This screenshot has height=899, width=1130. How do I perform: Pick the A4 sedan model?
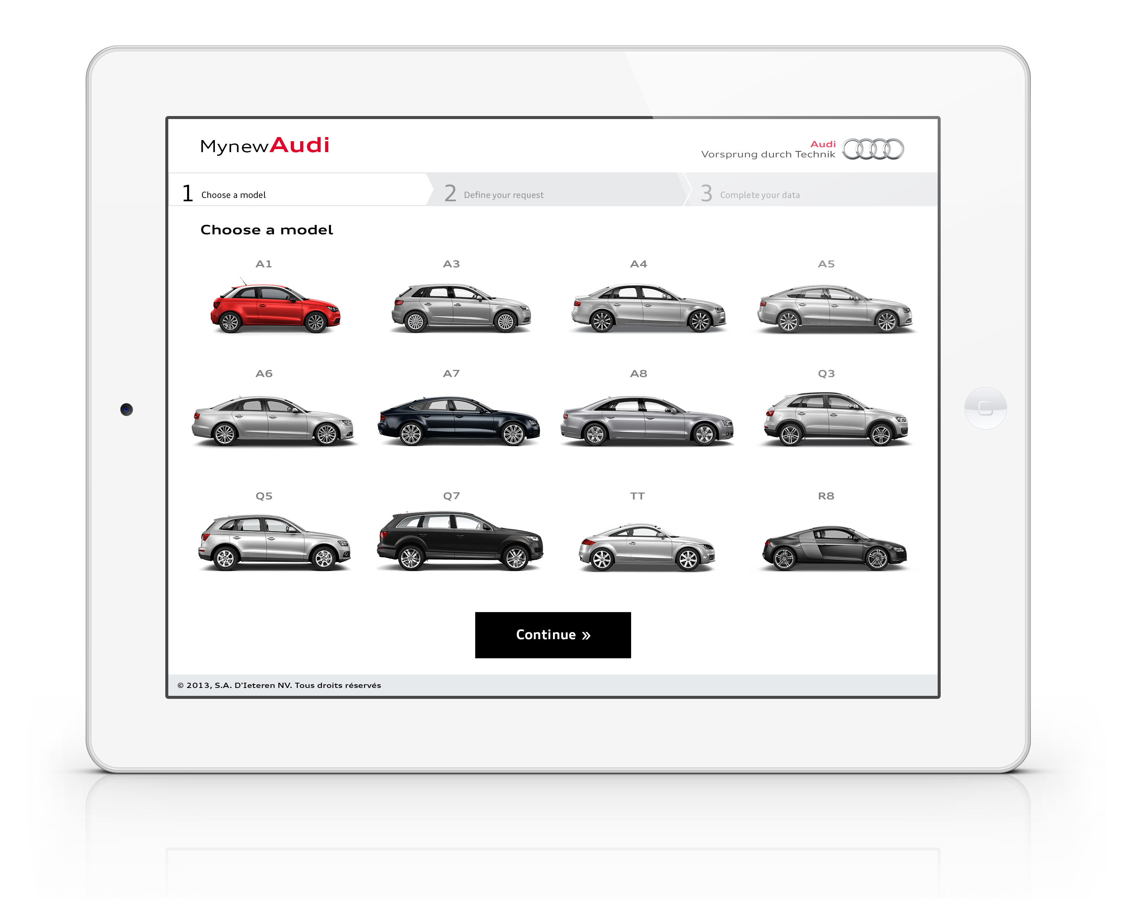[x=648, y=309]
